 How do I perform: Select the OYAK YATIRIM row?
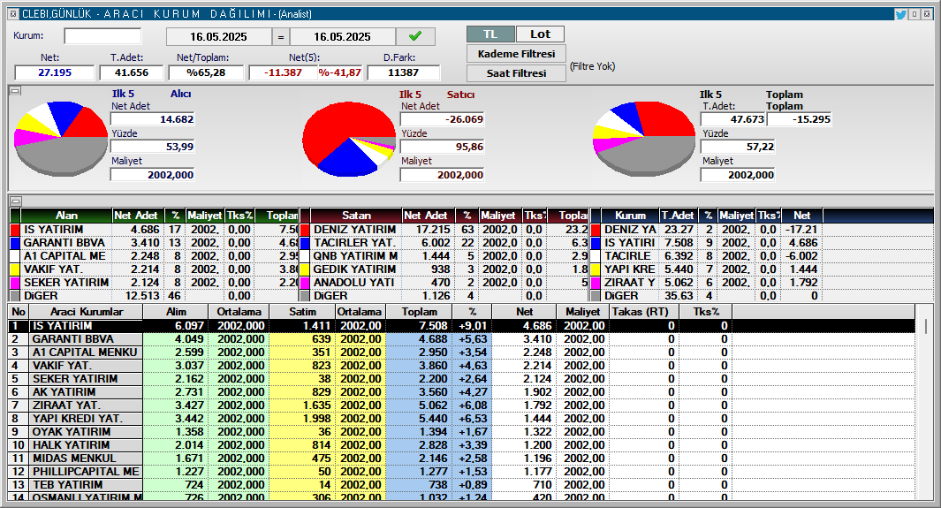point(461,431)
